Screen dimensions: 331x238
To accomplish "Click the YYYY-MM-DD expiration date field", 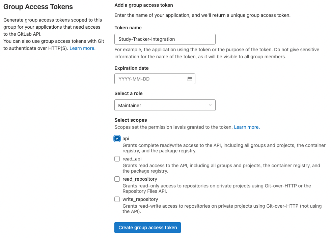I will [x=150, y=79].
